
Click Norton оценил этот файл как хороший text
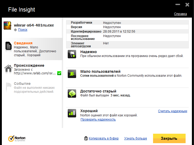click(109, 115)
